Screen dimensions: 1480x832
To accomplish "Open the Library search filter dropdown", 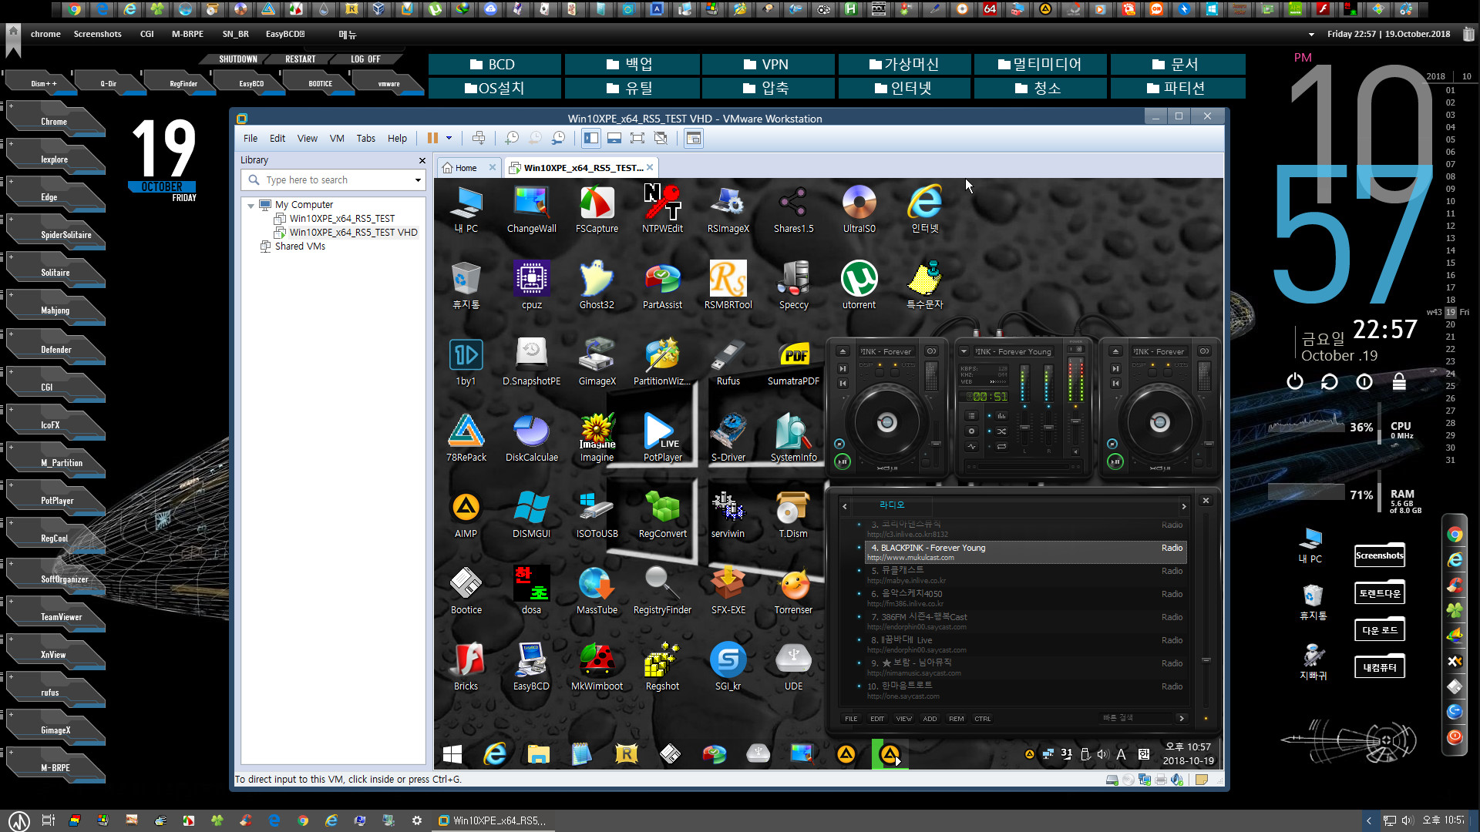I will pyautogui.click(x=418, y=180).
